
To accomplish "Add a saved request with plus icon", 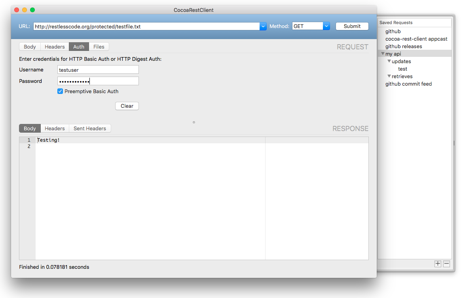I will coord(438,264).
